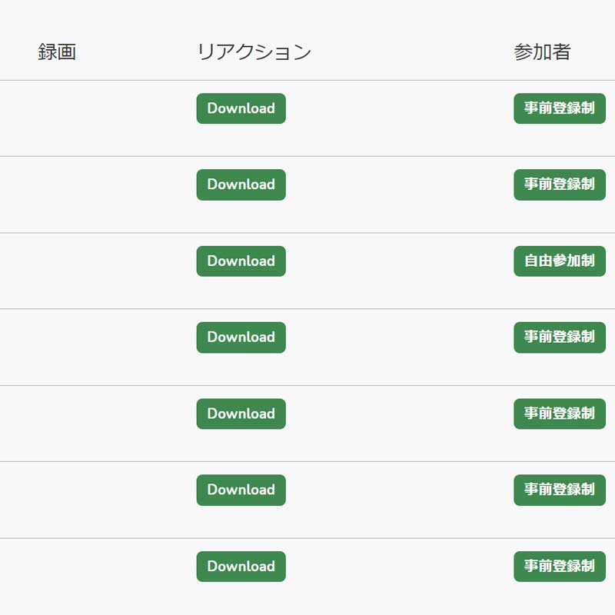Select 事前登録制 in the sixth row

click(559, 490)
